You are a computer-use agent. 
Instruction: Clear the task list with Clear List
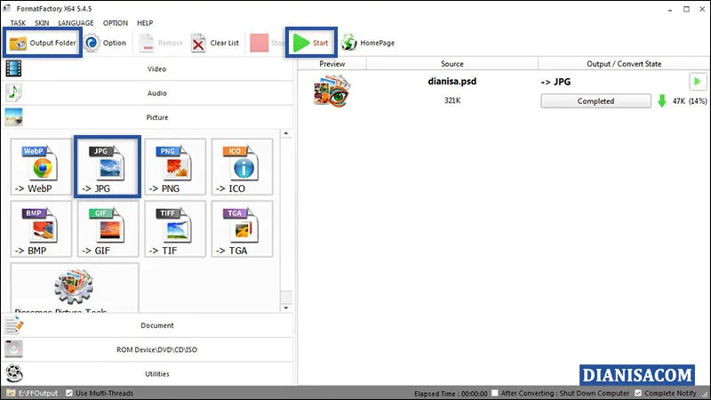pyautogui.click(x=215, y=43)
